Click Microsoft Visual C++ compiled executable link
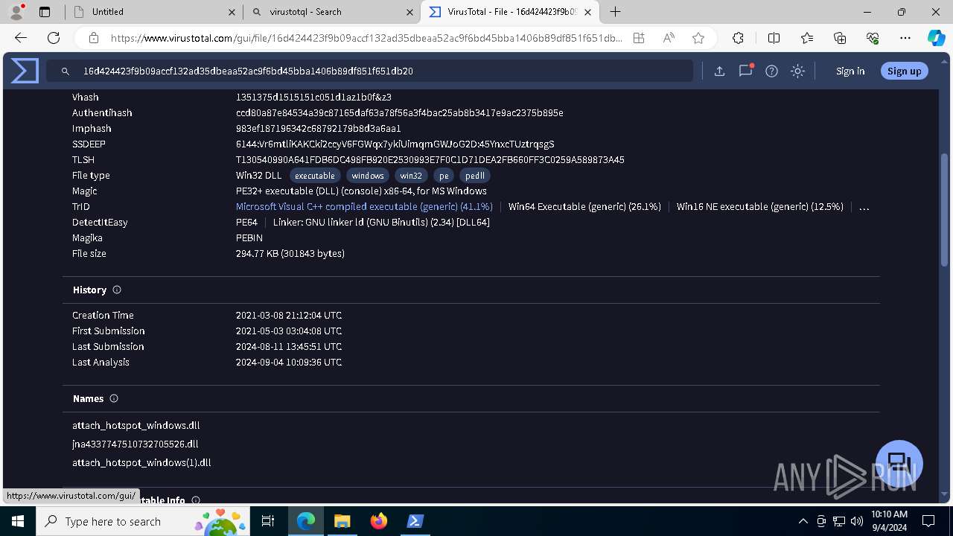The height and width of the screenshot is (536, 953). pos(364,206)
